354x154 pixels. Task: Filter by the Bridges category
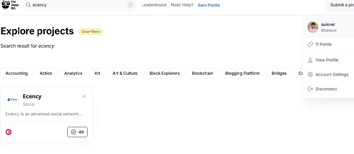coord(279,73)
